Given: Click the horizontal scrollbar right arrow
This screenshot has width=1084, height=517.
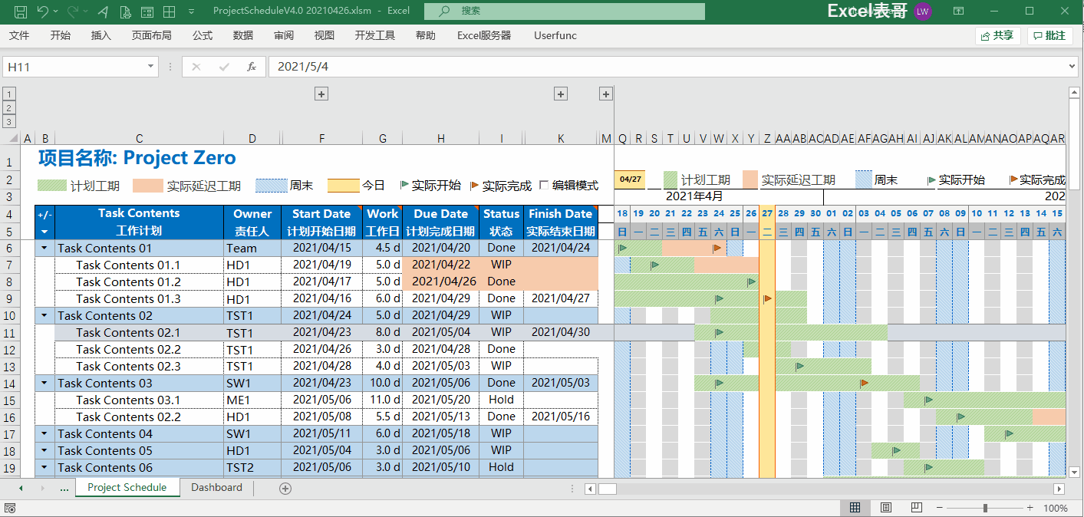Looking at the screenshot, I should click(1059, 489).
